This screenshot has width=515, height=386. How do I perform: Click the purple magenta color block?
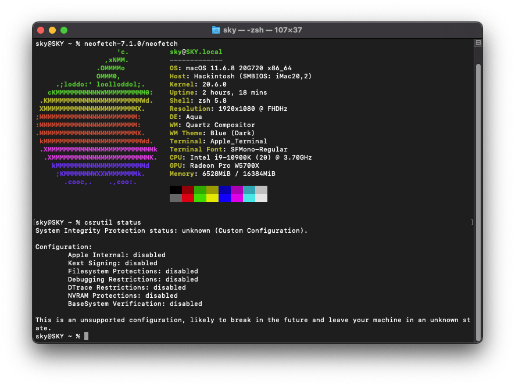tap(237, 190)
